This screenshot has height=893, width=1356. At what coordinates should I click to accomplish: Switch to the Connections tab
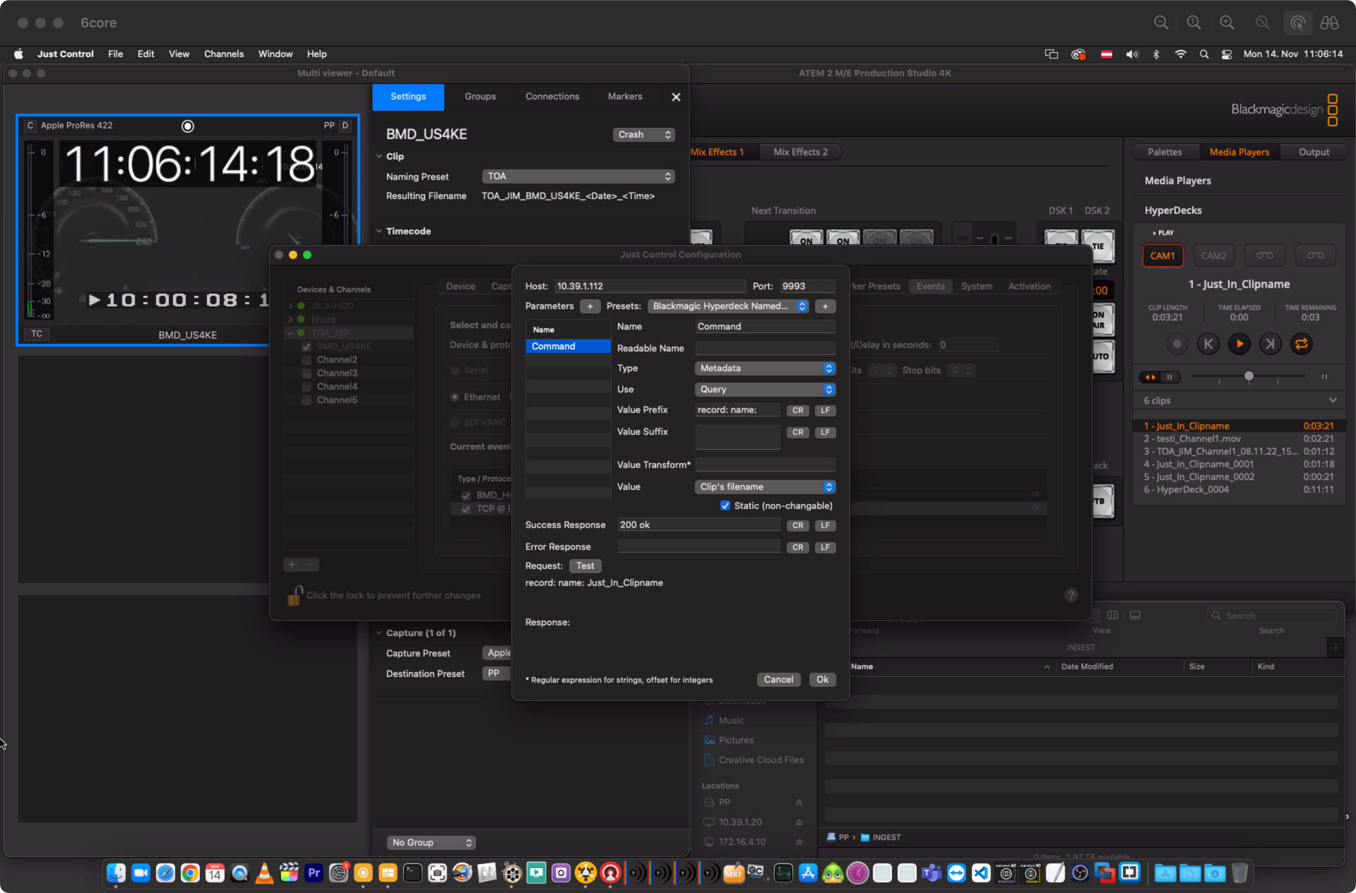click(552, 97)
